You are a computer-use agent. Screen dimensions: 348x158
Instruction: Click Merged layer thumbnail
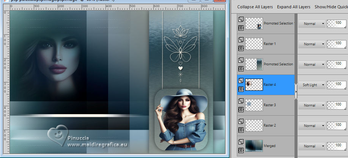coord(254,146)
